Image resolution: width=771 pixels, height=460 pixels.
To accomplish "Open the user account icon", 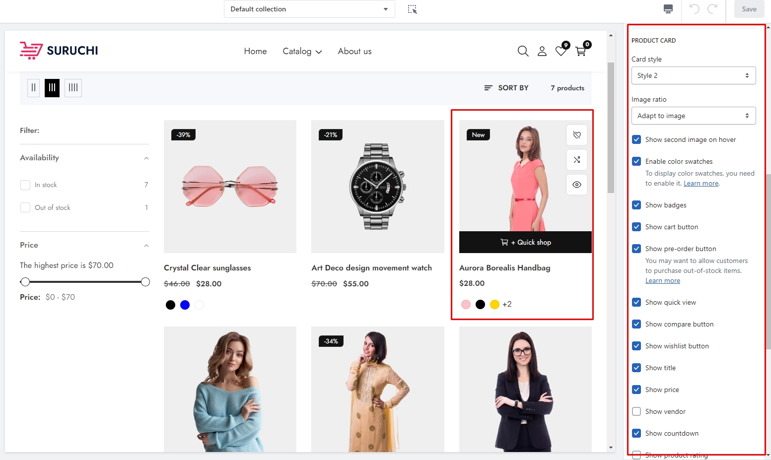I will [x=542, y=51].
